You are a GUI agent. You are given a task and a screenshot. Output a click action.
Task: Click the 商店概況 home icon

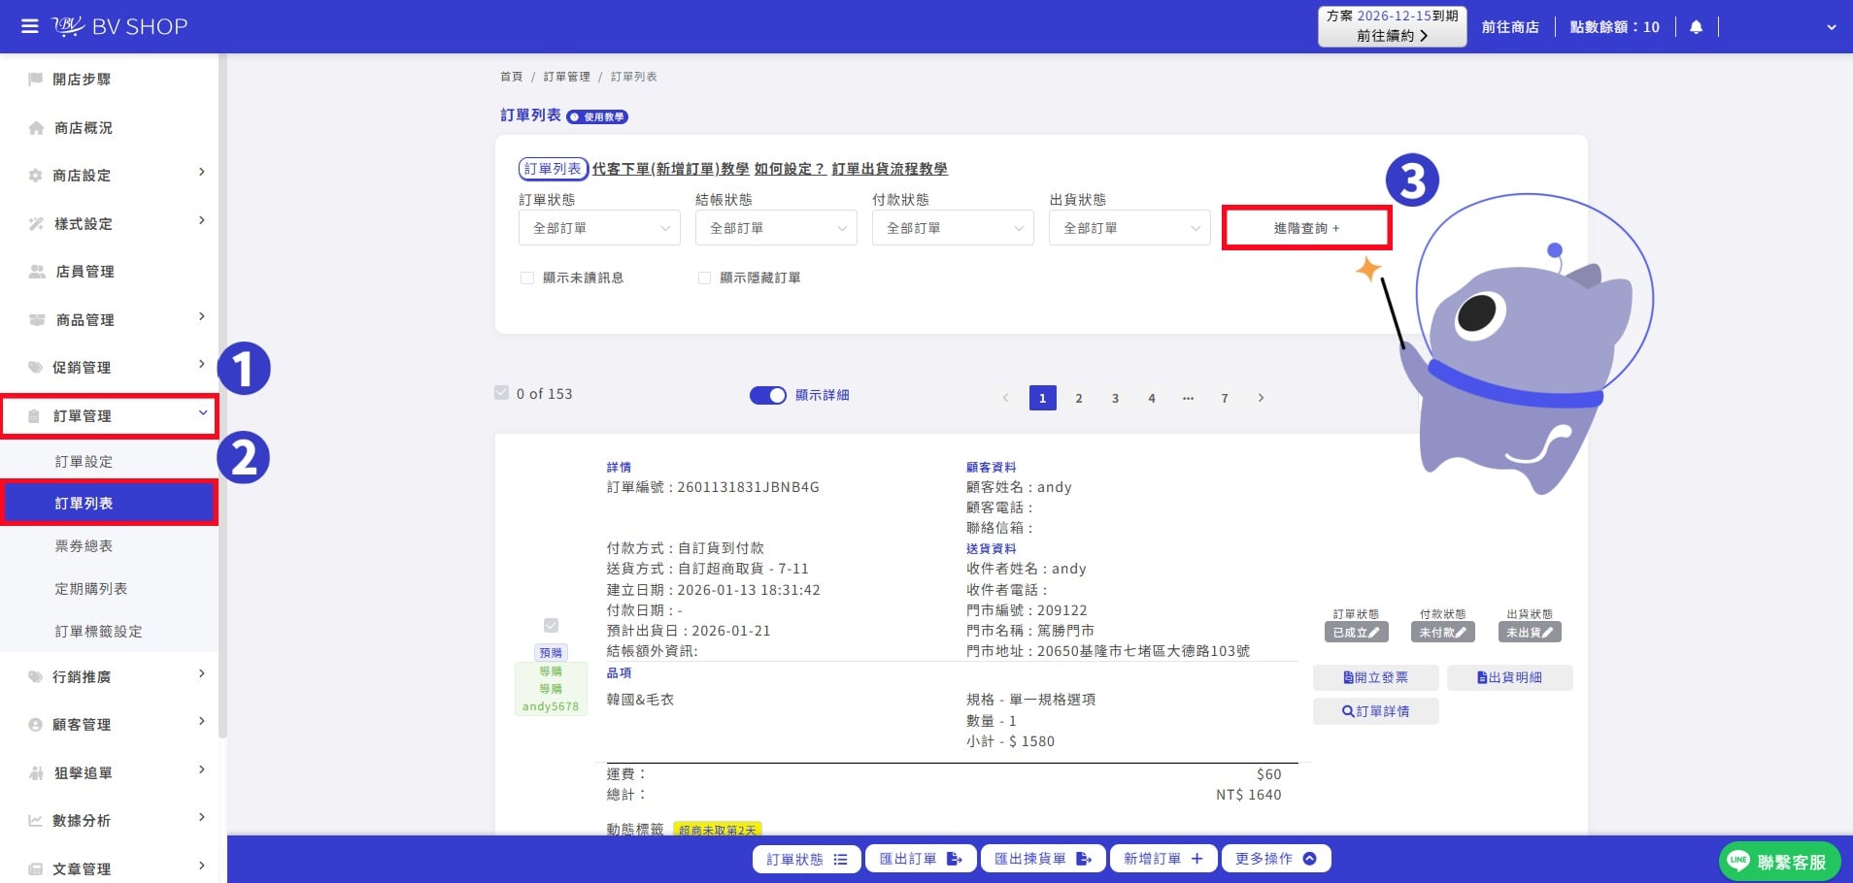tap(36, 127)
